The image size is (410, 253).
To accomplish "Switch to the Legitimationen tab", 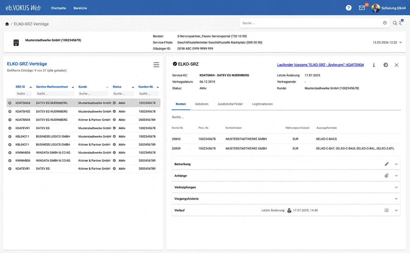I will click(x=262, y=104).
